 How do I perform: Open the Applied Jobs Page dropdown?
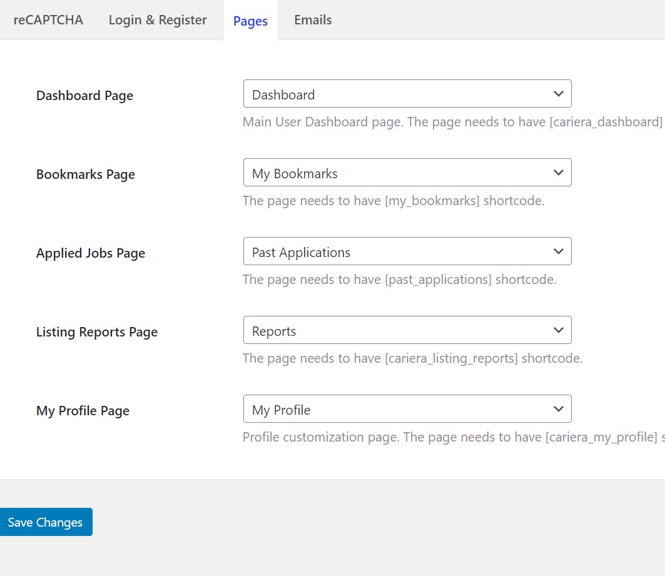(407, 251)
